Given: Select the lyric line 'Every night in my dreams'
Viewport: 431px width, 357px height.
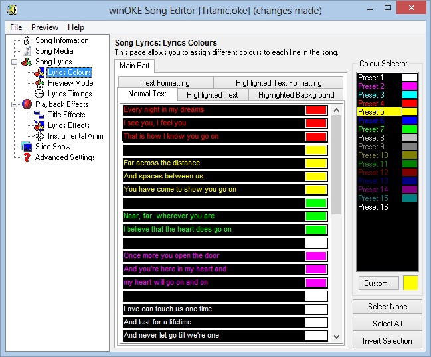Looking at the screenshot, I should tap(209, 110).
